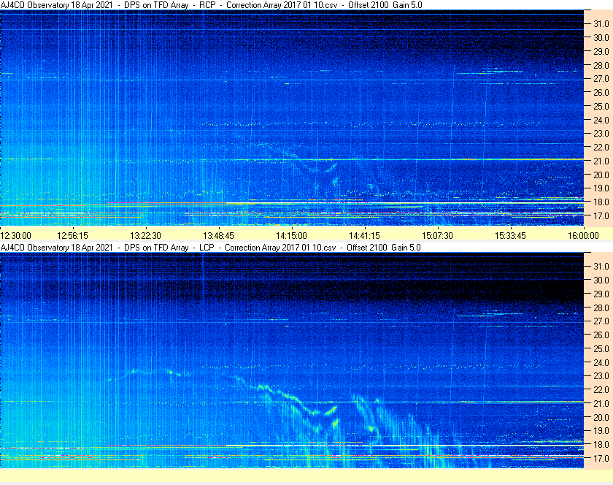Click the 17.0 frequency label in RCP panel
Screen dimensions: 613x485
601,215
